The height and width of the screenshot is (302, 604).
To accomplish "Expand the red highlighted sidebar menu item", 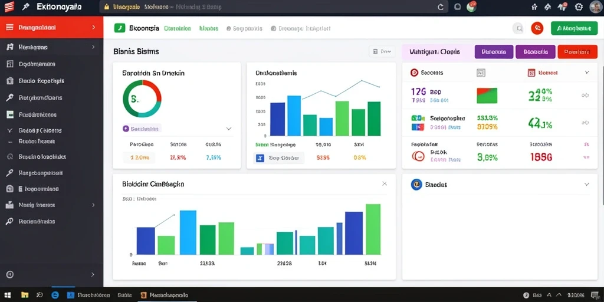I will tap(52, 27).
